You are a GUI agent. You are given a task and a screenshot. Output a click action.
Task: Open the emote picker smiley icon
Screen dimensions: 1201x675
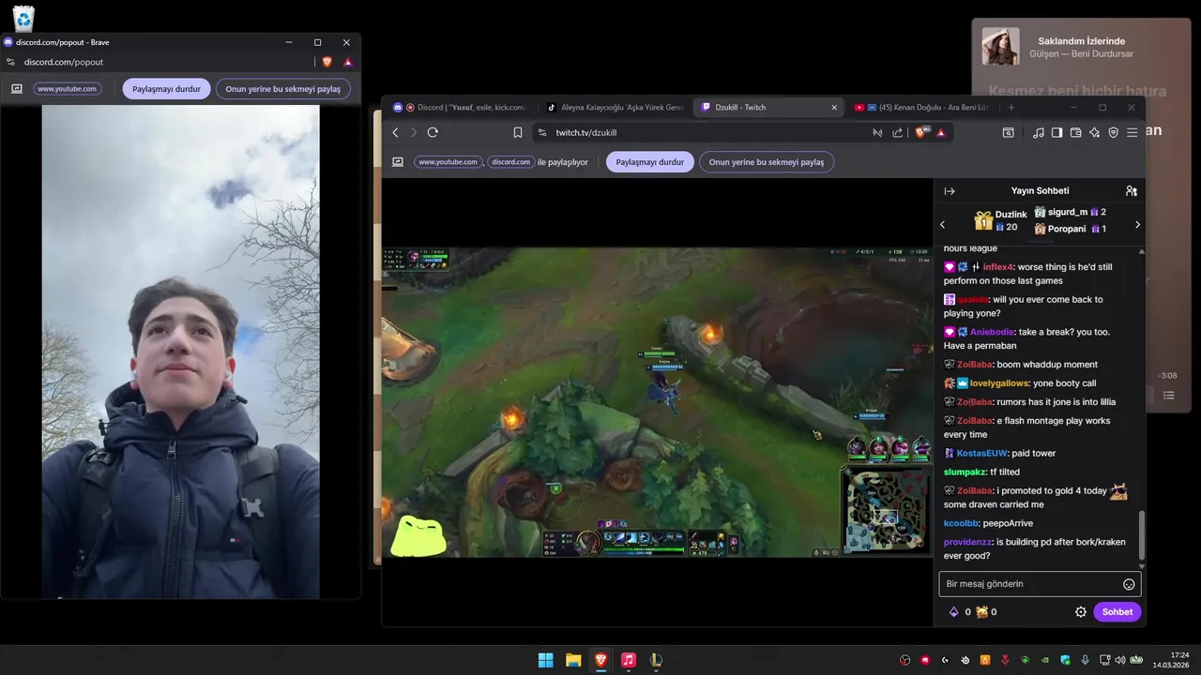coord(1129,584)
